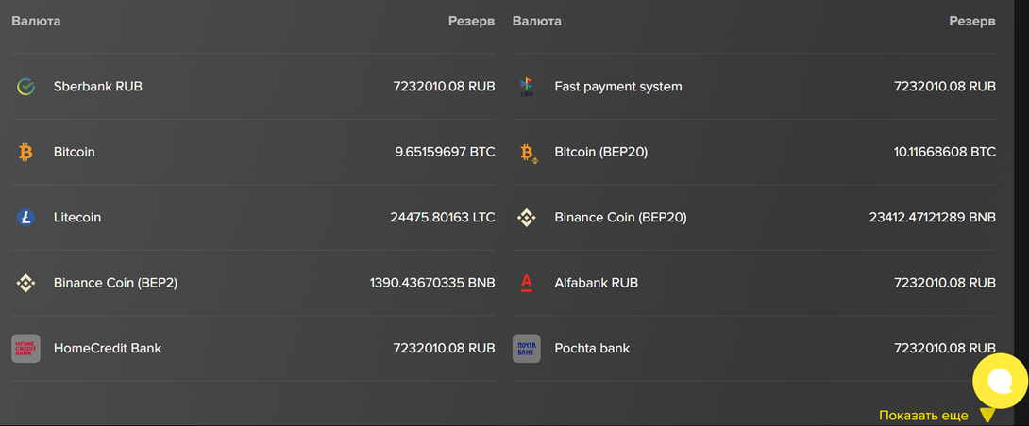Click the red Alfabank logo icon
This screenshot has width=1029, height=426.
click(x=527, y=283)
